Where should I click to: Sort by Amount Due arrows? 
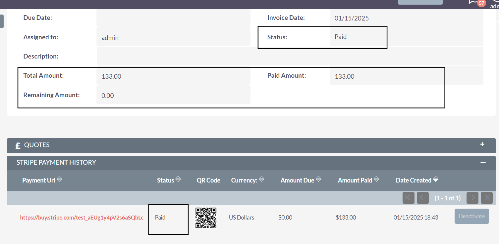click(x=318, y=179)
